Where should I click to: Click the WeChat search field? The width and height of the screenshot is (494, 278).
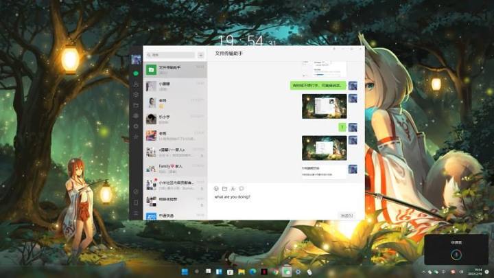click(170, 55)
